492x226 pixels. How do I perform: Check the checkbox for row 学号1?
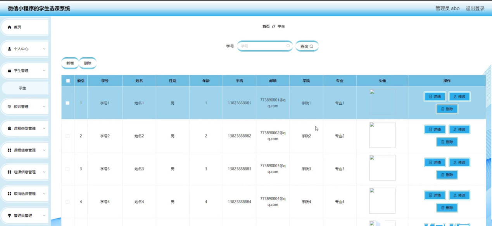coord(67,103)
